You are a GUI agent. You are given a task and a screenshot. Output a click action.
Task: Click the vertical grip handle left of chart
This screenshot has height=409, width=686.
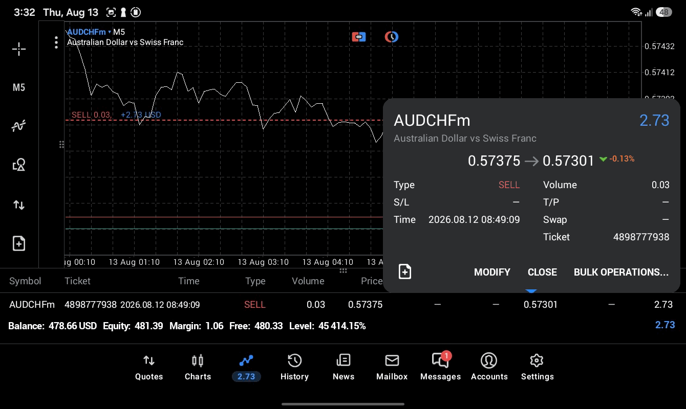pos(61,145)
